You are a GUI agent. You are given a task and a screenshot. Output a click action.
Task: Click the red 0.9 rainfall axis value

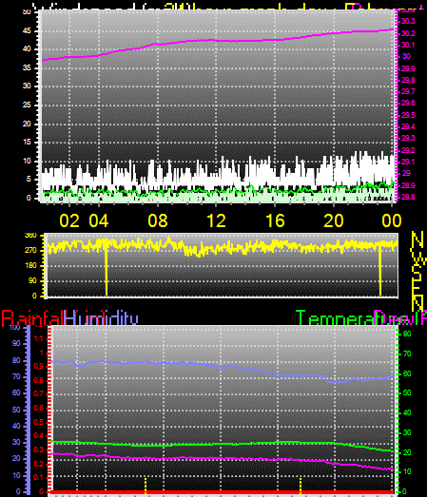pyautogui.click(x=39, y=367)
